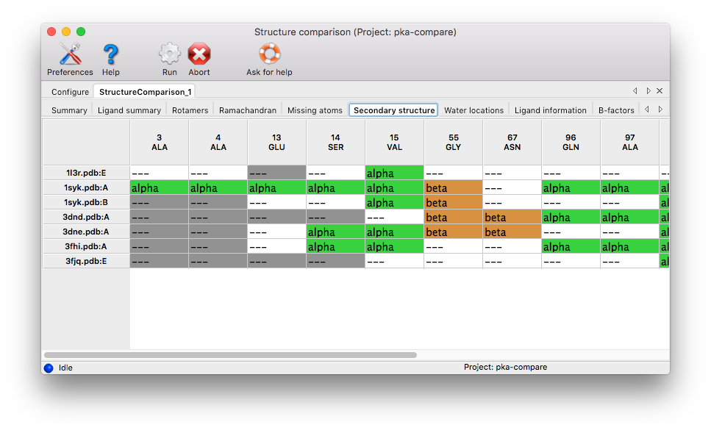Switch to the Configure tab
Viewport: 711px width, 433px height.
pyautogui.click(x=70, y=92)
